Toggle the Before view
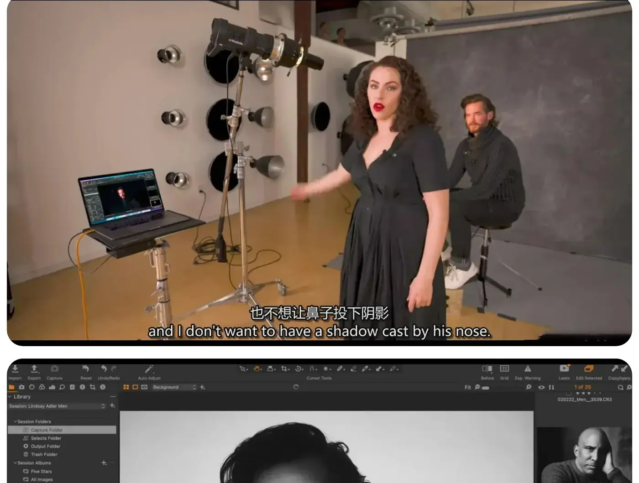Screen dimensions: 639x483 click(487, 369)
